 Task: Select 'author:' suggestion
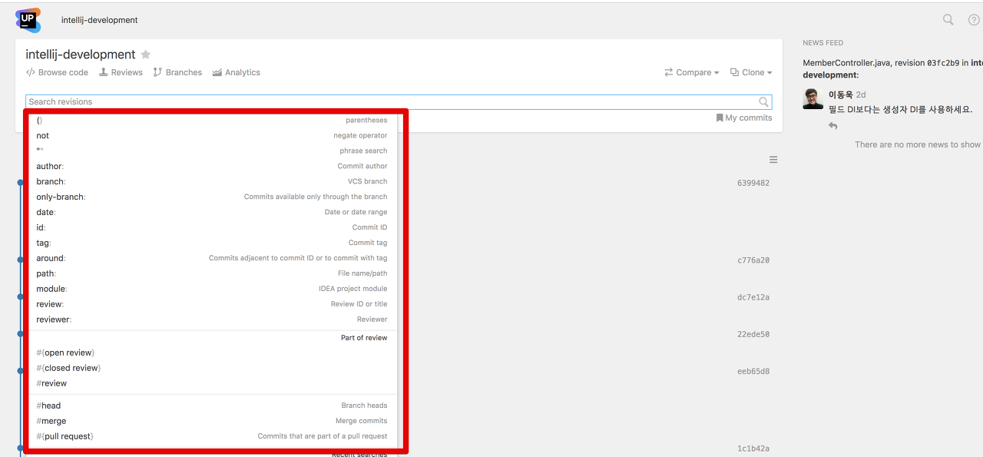click(x=212, y=167)
